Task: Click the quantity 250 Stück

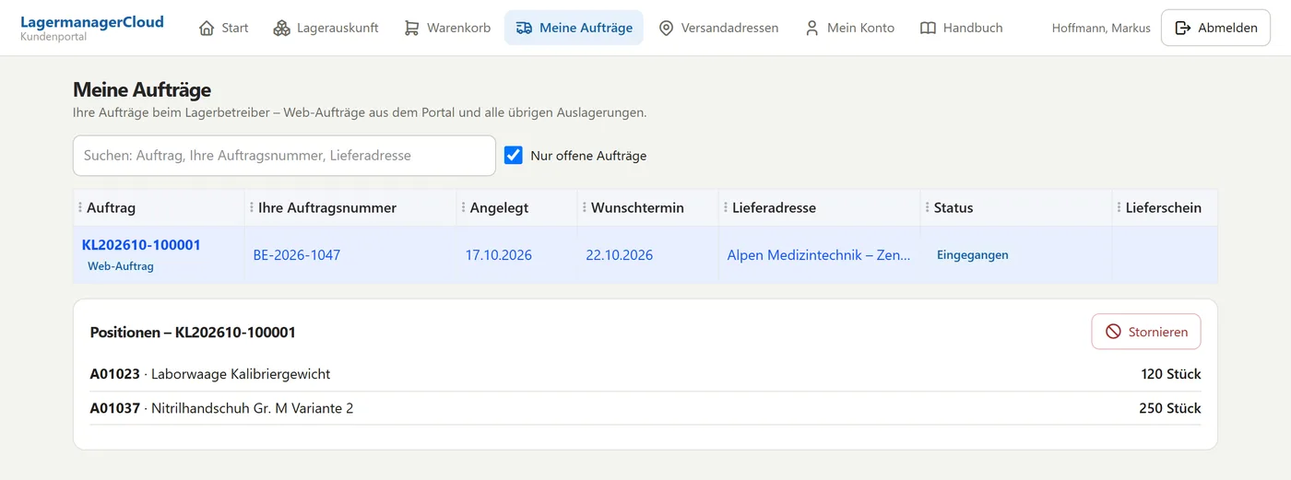Action: tap(1170, 408)
